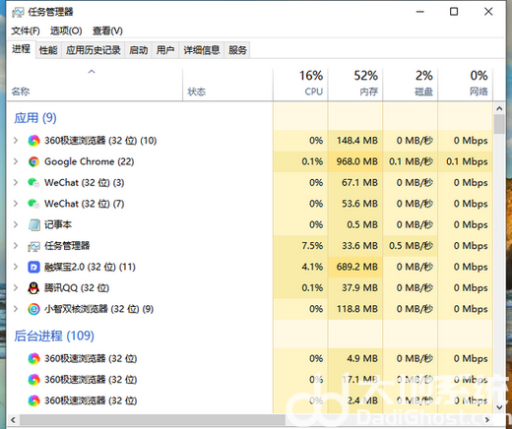Click the Task Manager title bar icon
Viewport: 512px width, 429px height.
point(18,13)
